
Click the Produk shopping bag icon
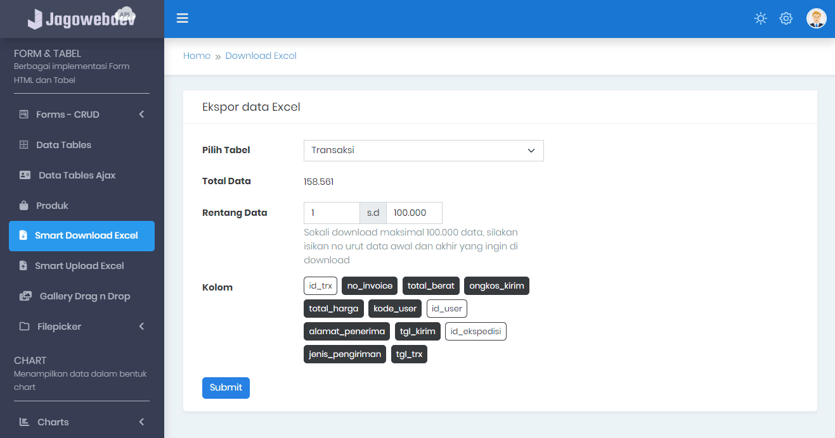click(x=23, y=205)
